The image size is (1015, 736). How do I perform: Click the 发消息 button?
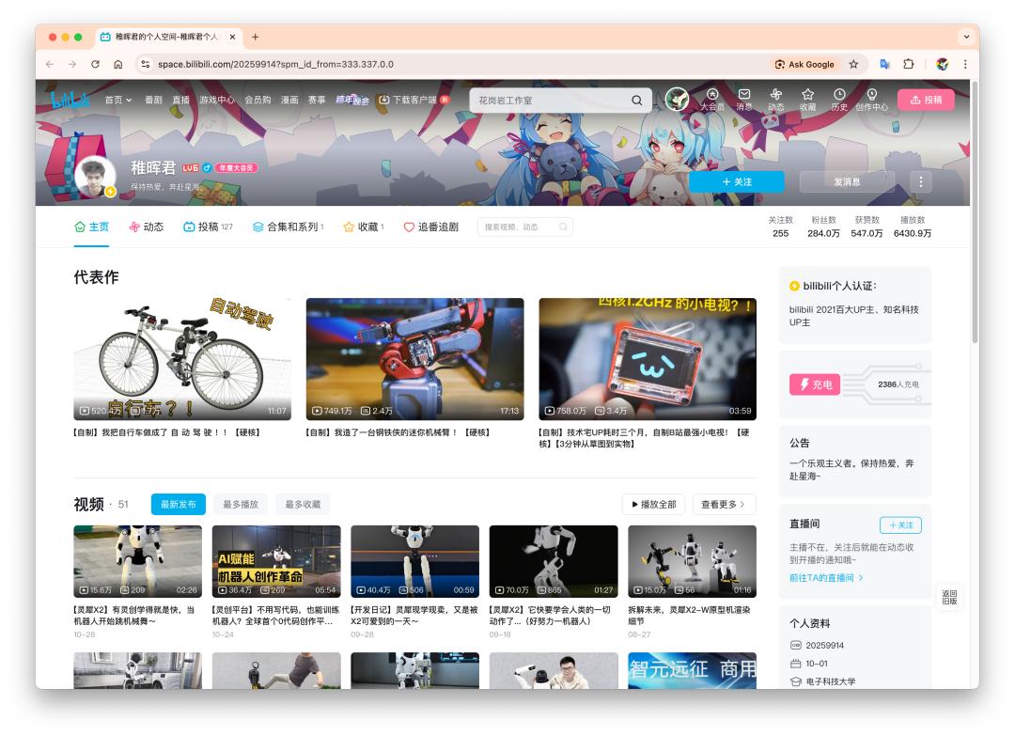click(x=847, y=182)
